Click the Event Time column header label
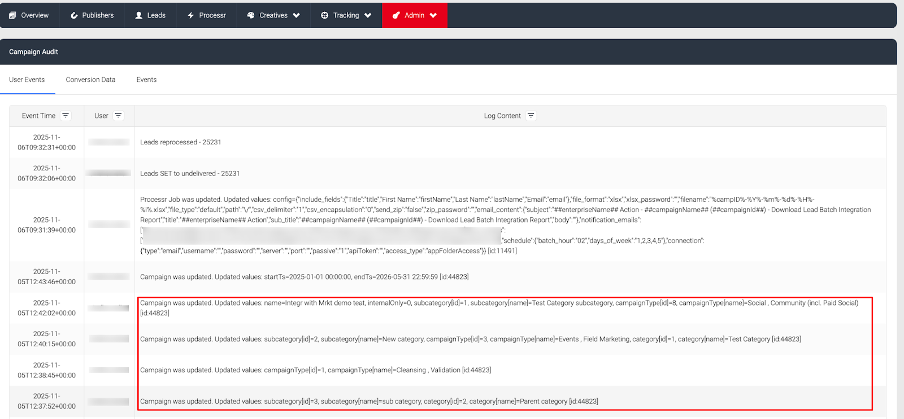The image size is (904, 419). [x=38, y=116]
